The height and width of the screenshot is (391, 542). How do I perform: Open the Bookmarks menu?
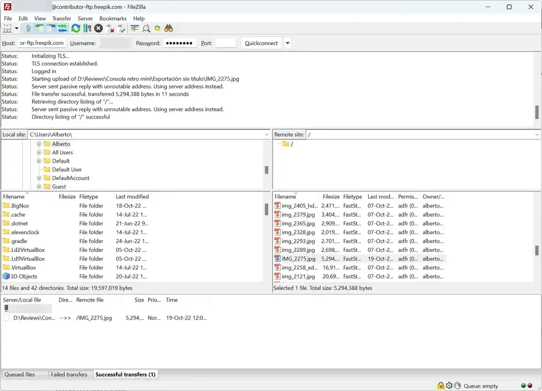(x=113, y=18)
